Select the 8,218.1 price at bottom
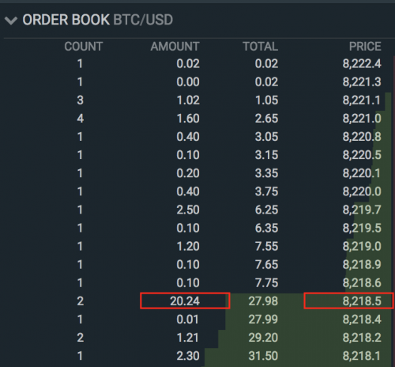This screenshot has width=395, height=367. pyautogui.click(x=362, y=356)
